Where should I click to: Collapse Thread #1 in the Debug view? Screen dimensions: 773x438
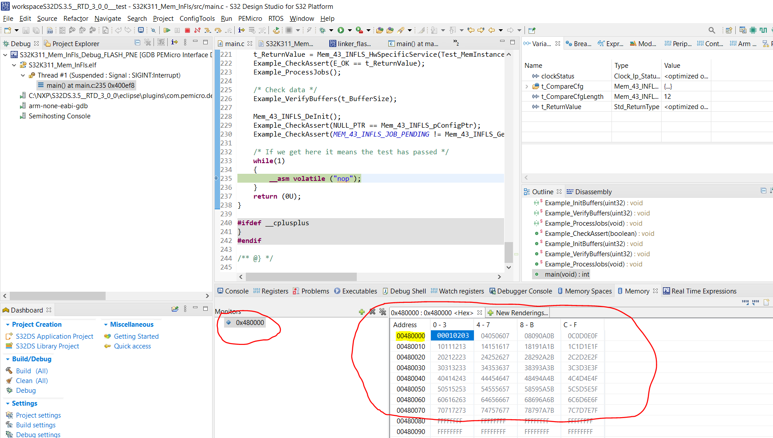[23, 75]
